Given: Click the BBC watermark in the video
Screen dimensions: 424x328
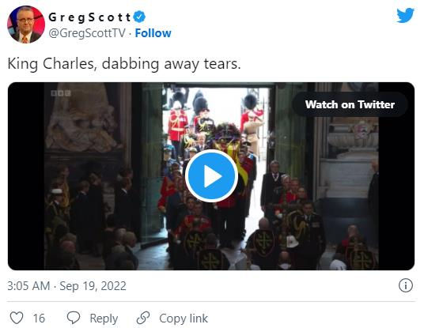Looking at the screenshot, I should (61, 93).
